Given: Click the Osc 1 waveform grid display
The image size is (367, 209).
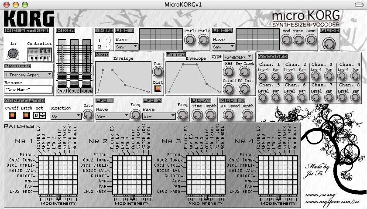Looking at the screenshot, I should click(x=161, y=39).
